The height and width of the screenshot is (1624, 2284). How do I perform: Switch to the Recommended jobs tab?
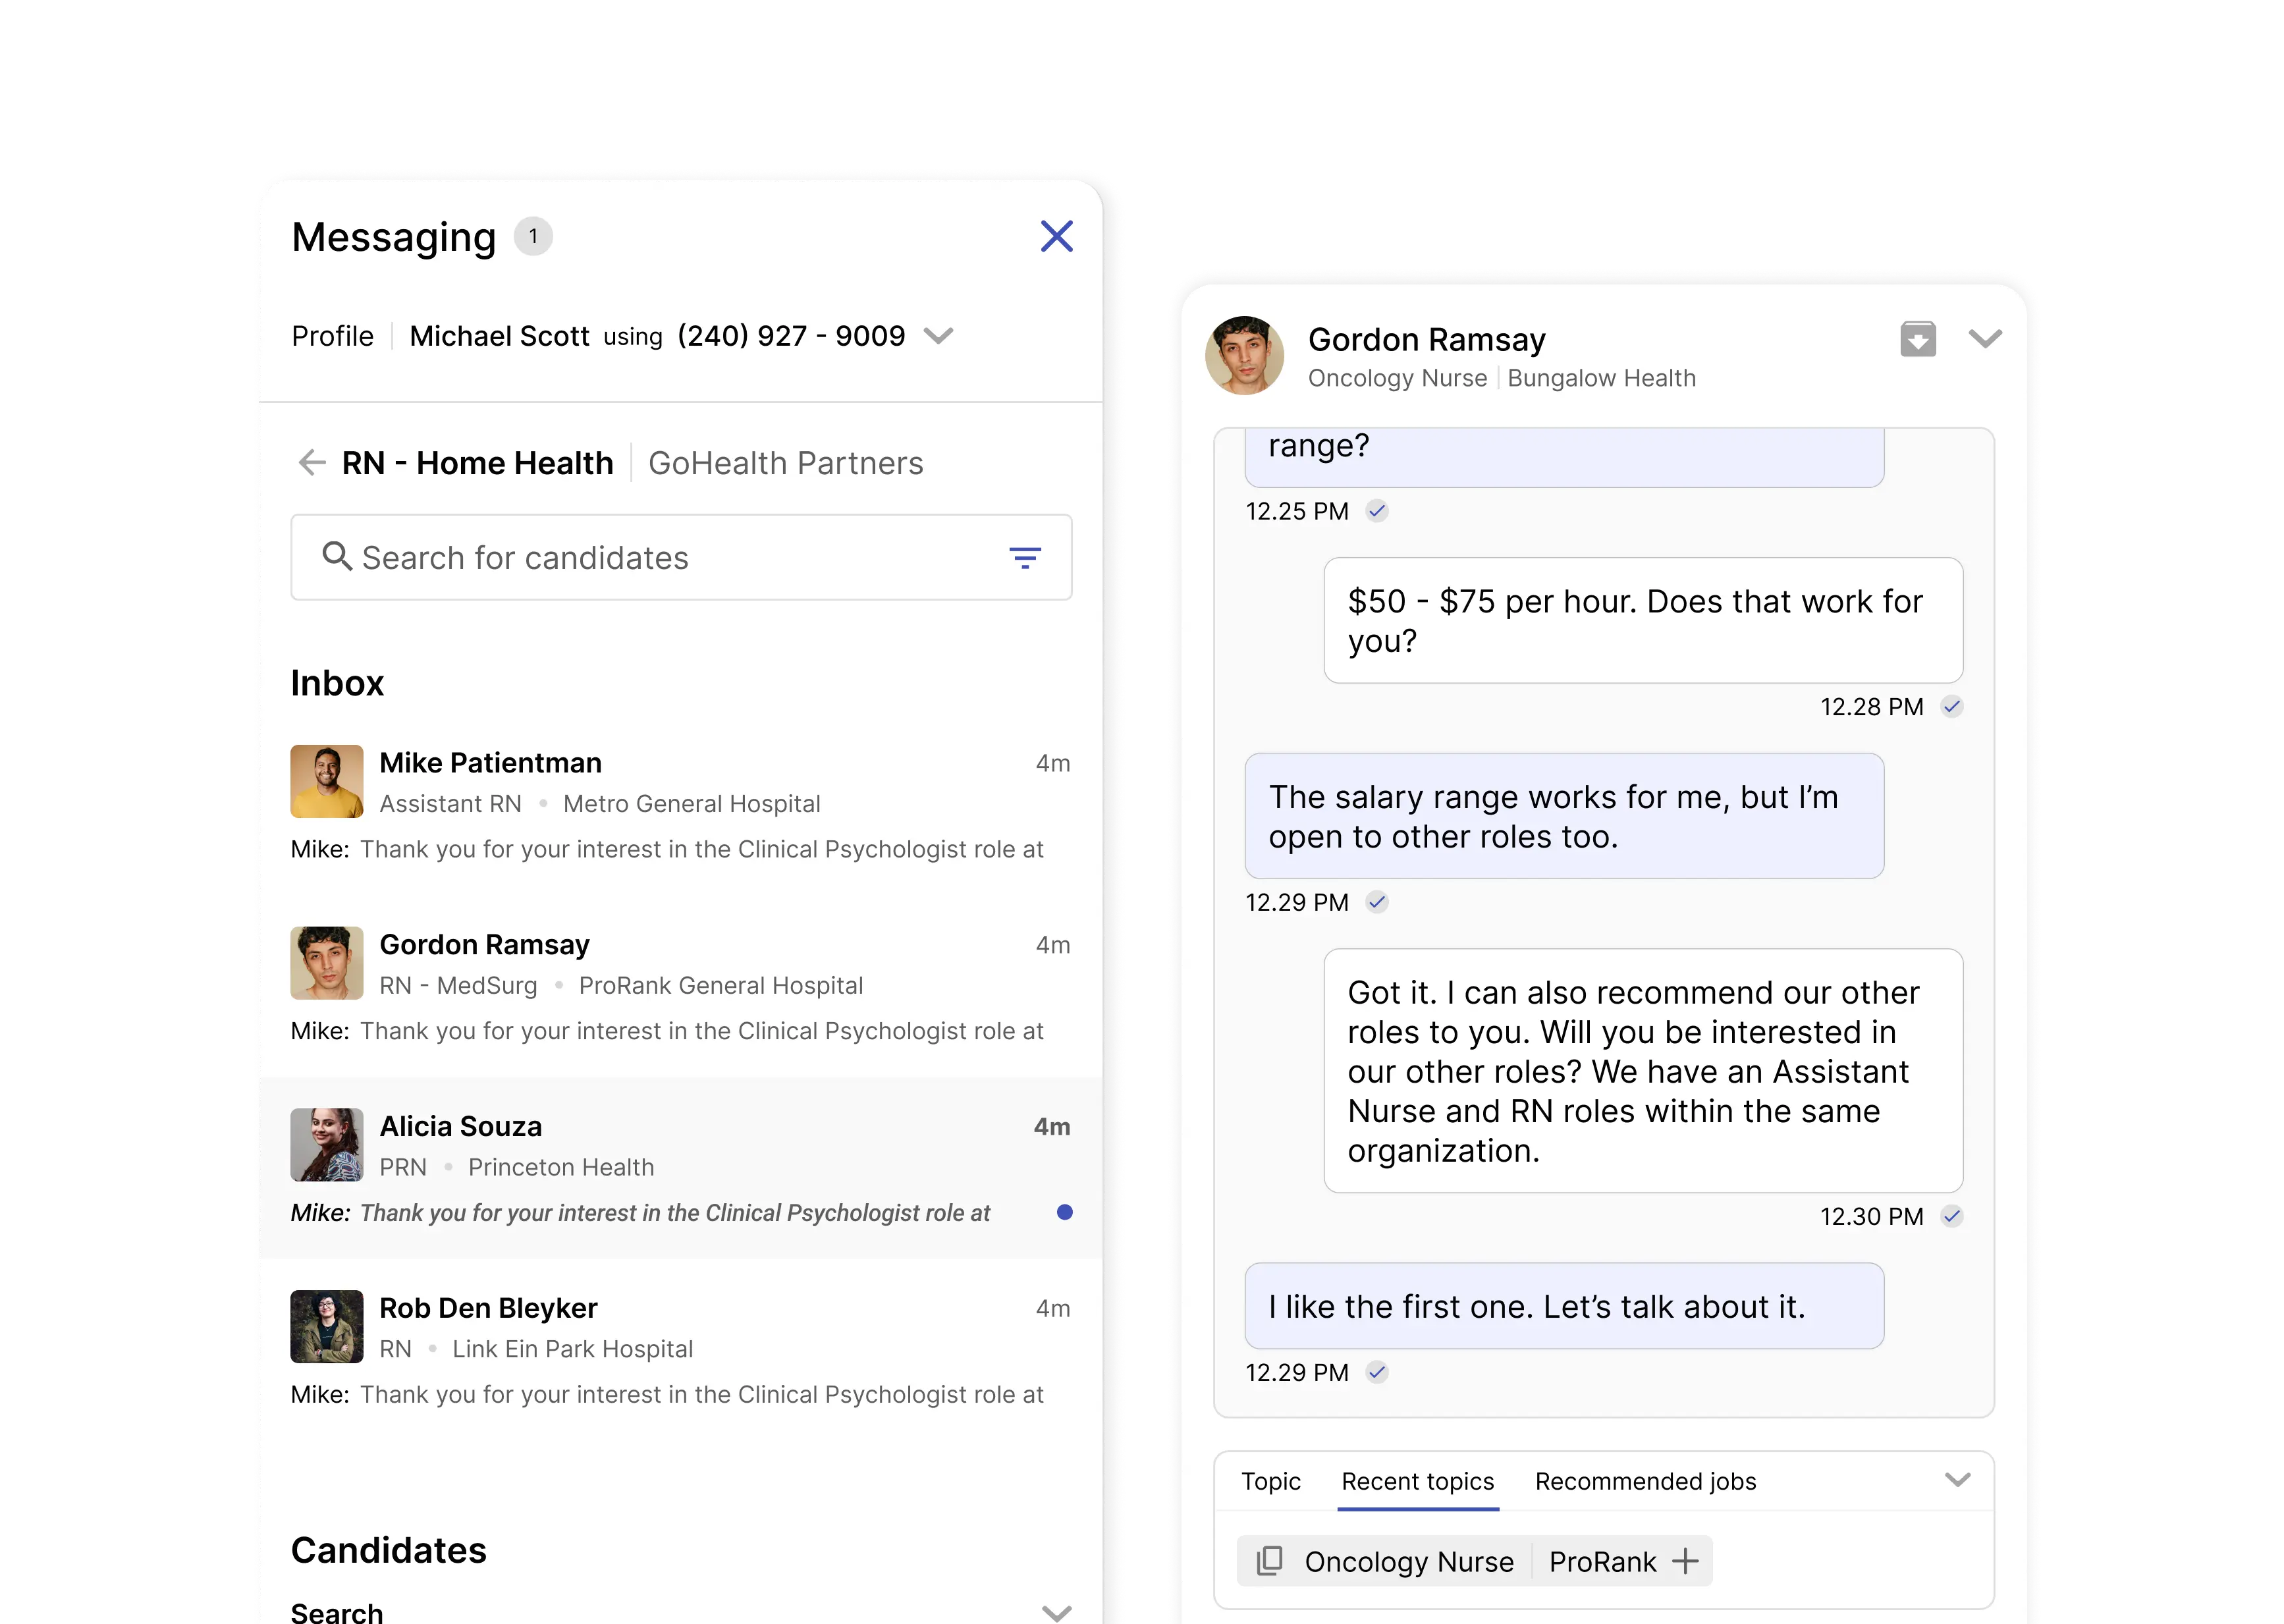(x=1645, y=1481)
